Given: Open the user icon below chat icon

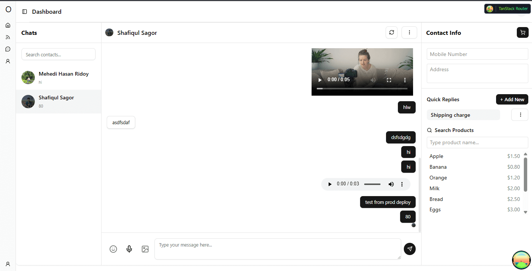Looking at the screenshot, I should 8,61.
